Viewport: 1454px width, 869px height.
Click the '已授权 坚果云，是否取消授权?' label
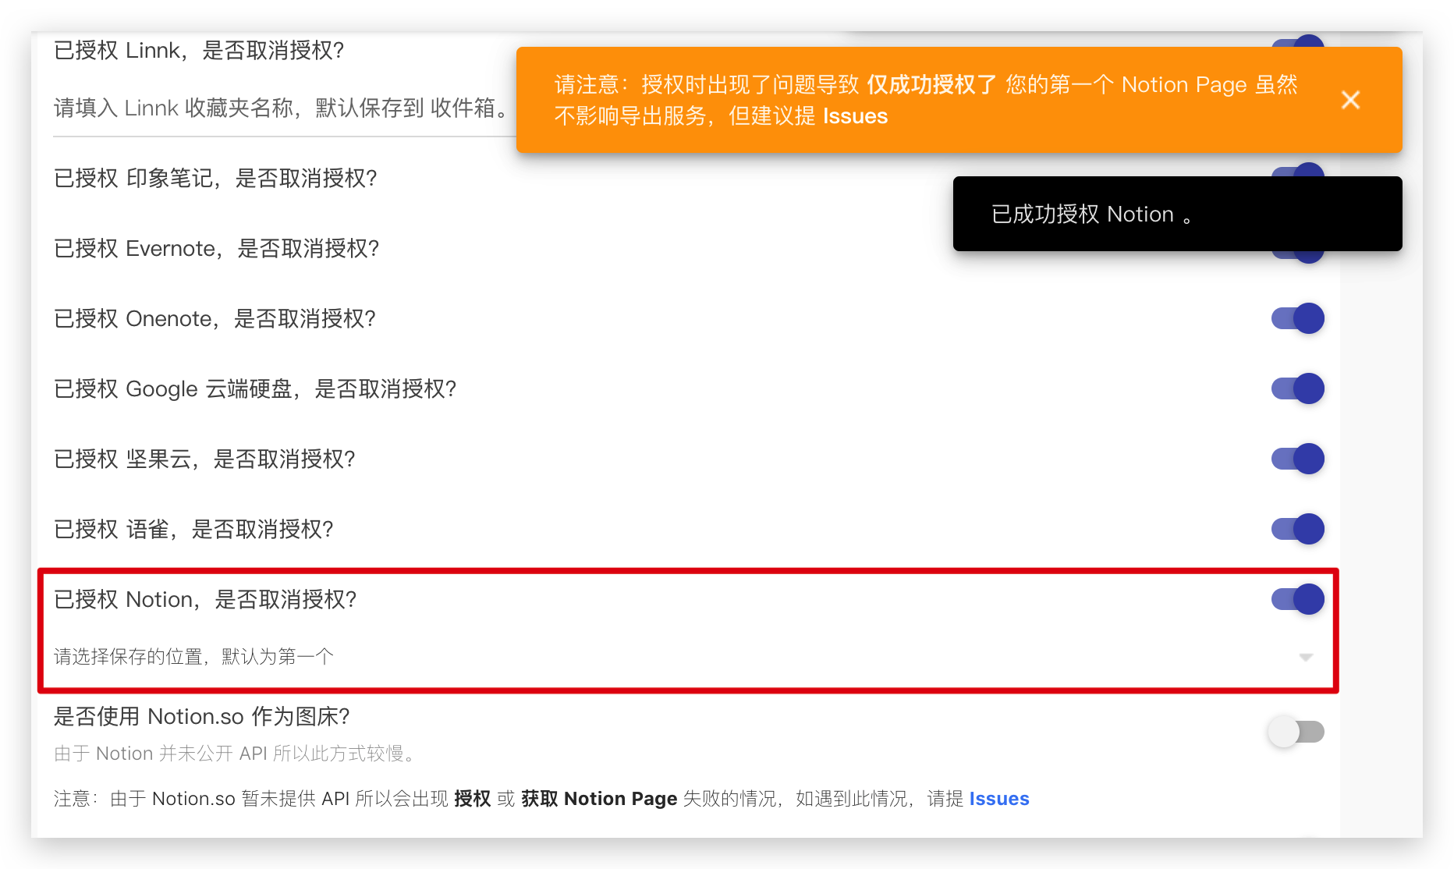(204, 459)
